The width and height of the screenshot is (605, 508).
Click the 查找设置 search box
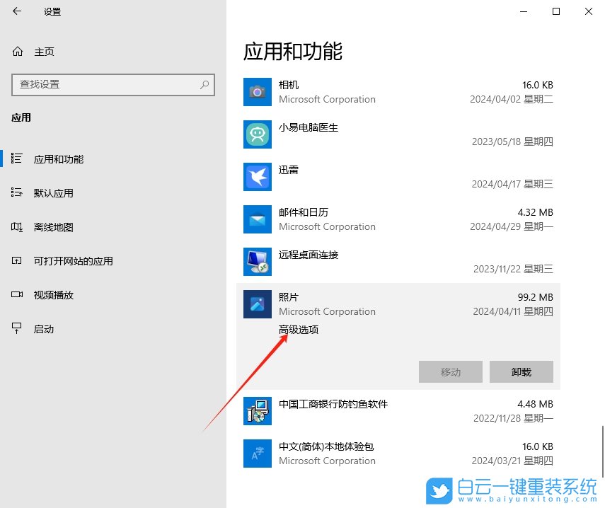click(x=113, y=84)
